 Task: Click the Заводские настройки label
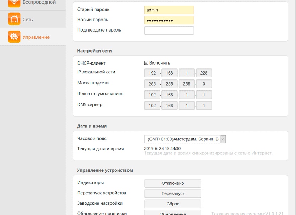coord(100,203)
